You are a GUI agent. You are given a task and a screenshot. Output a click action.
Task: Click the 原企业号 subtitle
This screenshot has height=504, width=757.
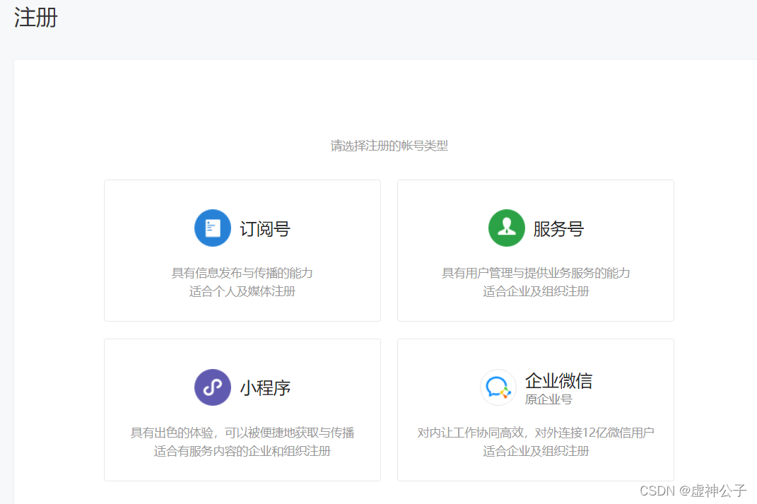pyautogui.click(x=548, y=399)
